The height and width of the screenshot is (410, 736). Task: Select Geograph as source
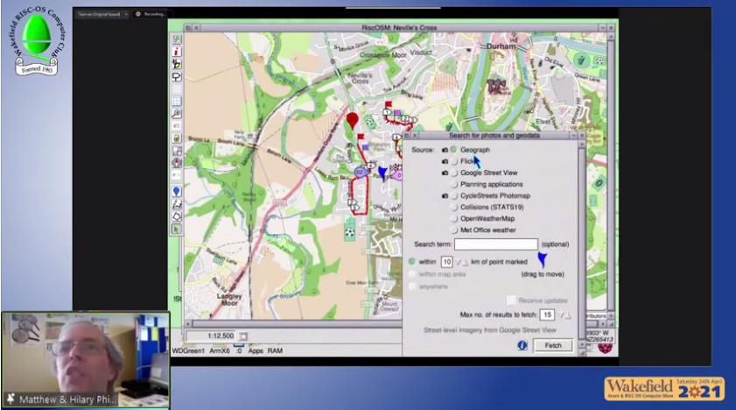coord(454,150)
